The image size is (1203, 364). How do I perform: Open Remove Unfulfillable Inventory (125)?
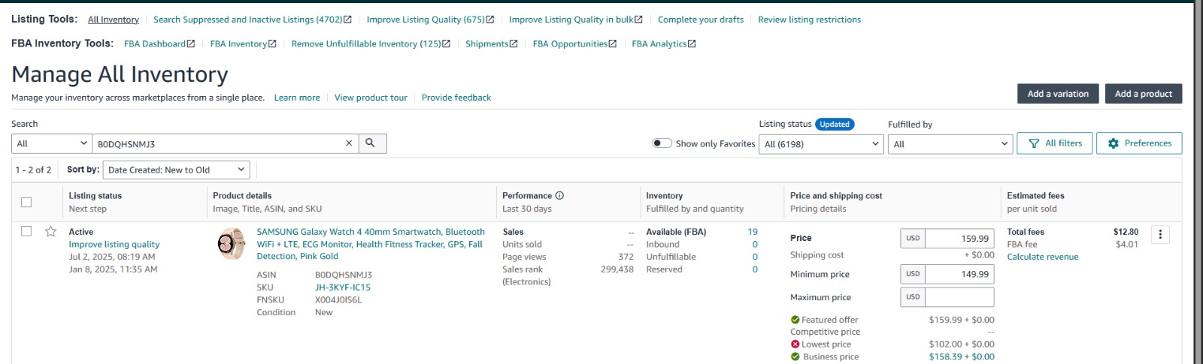[371, 44]
